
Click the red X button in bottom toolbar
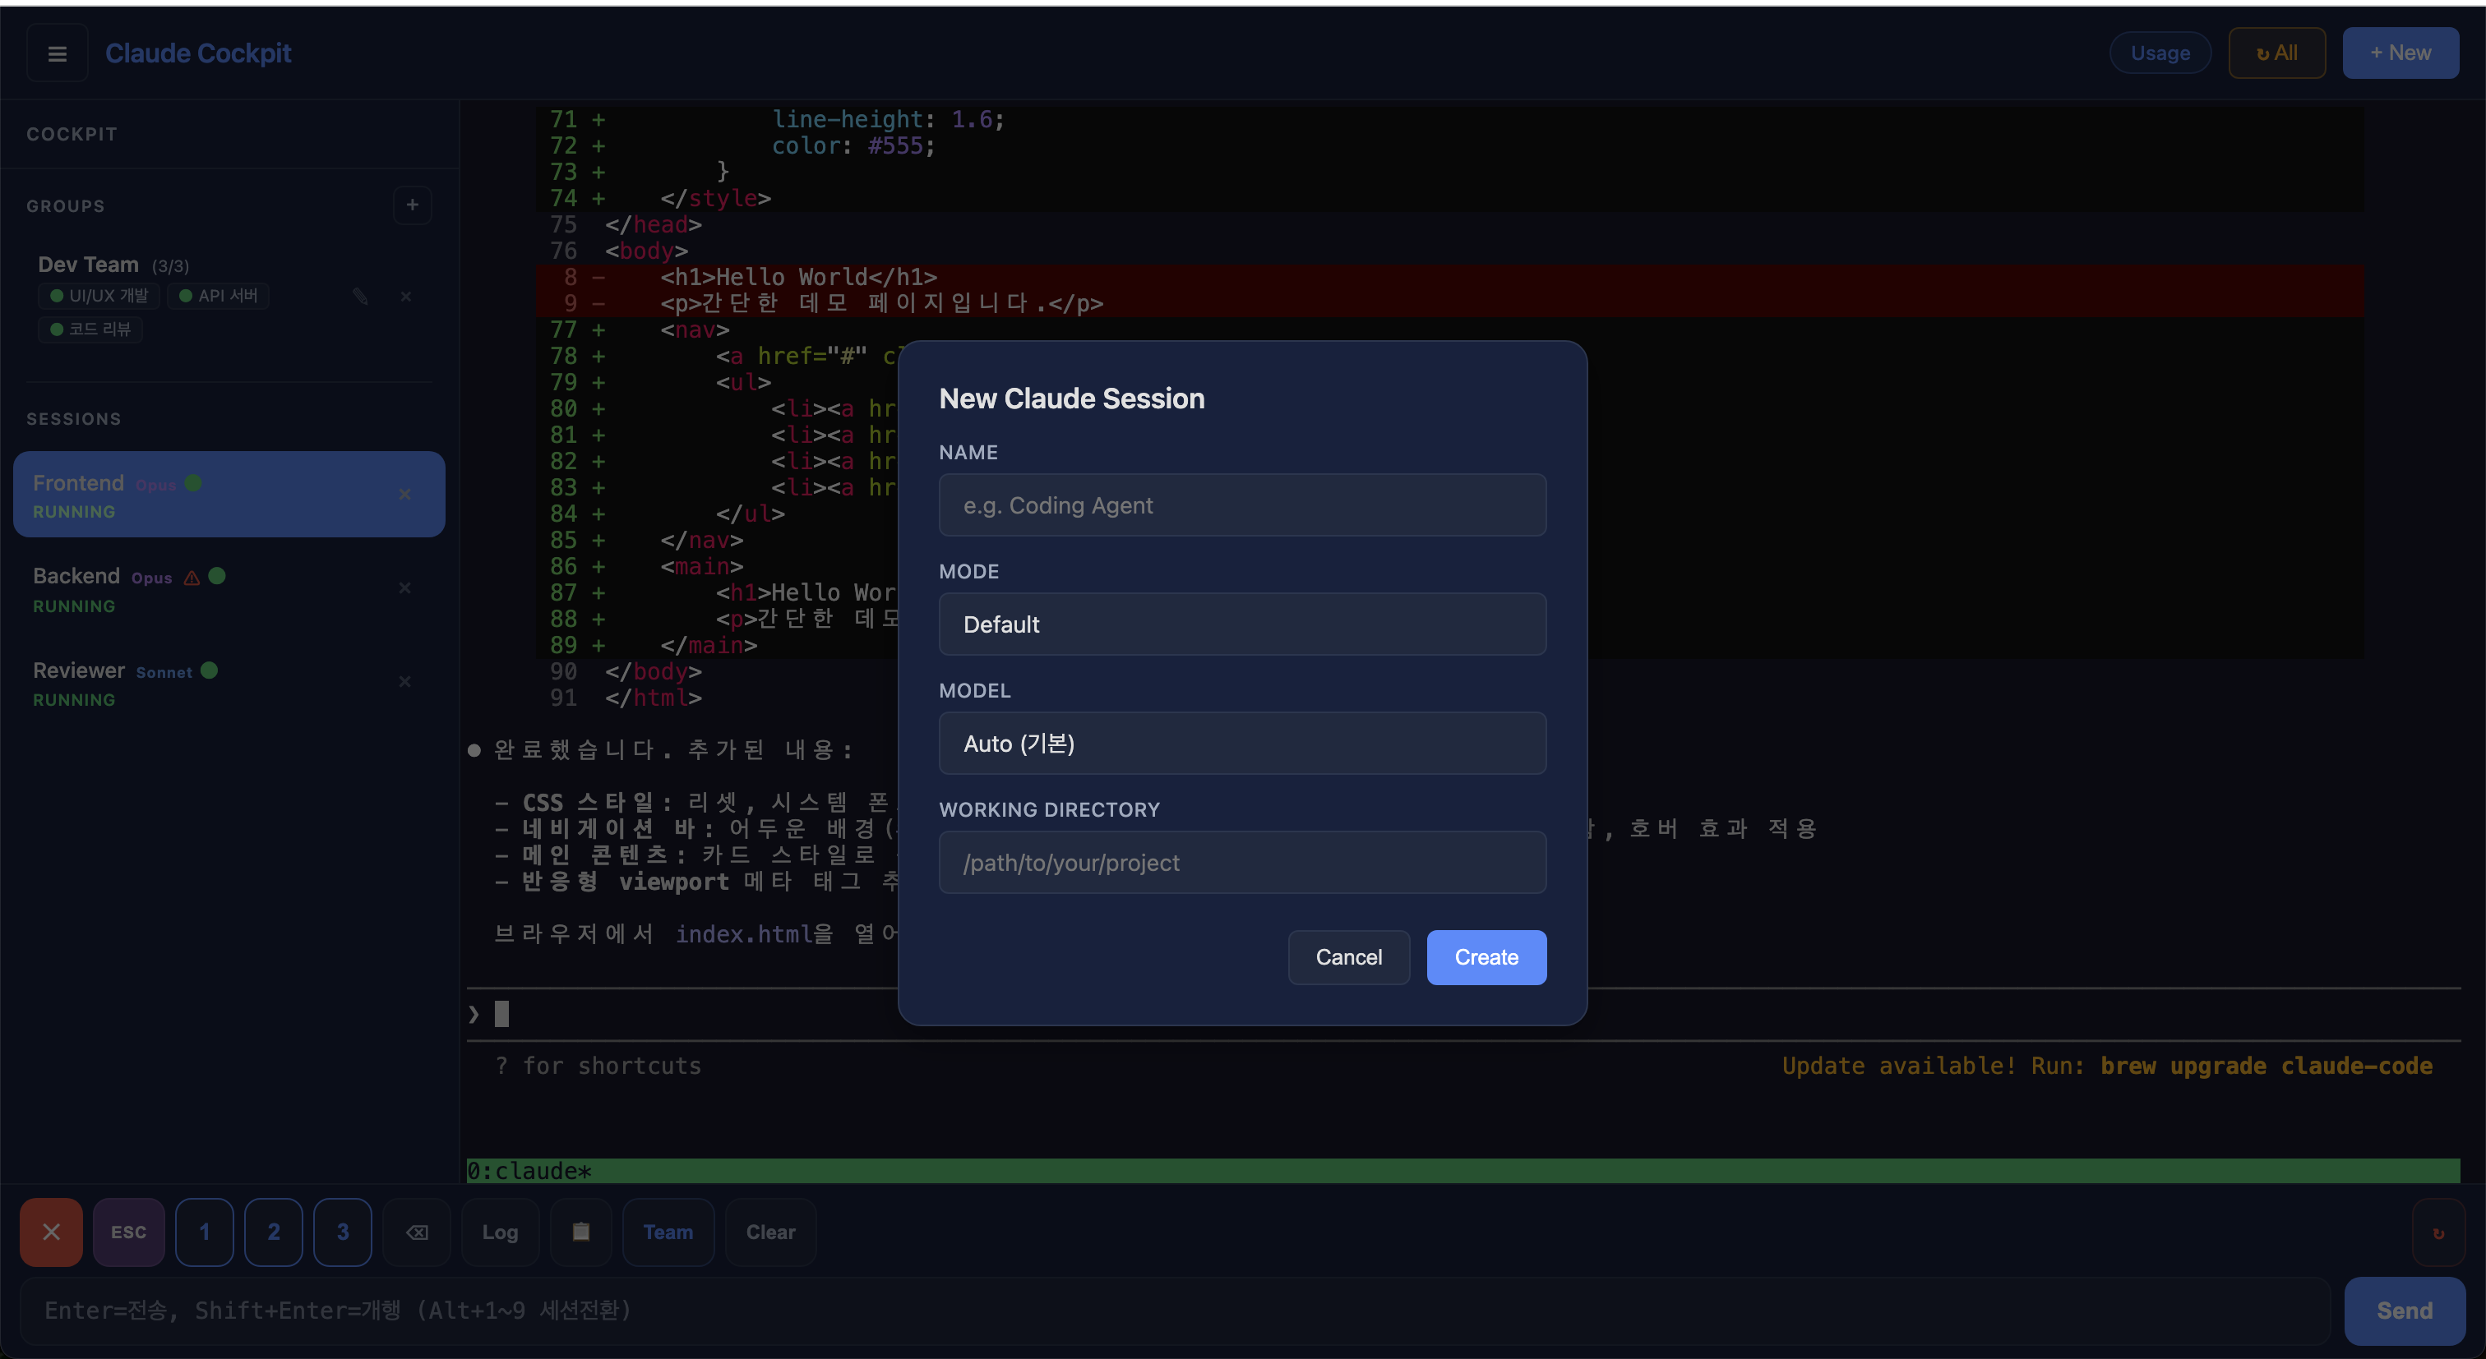point(51,1232)
